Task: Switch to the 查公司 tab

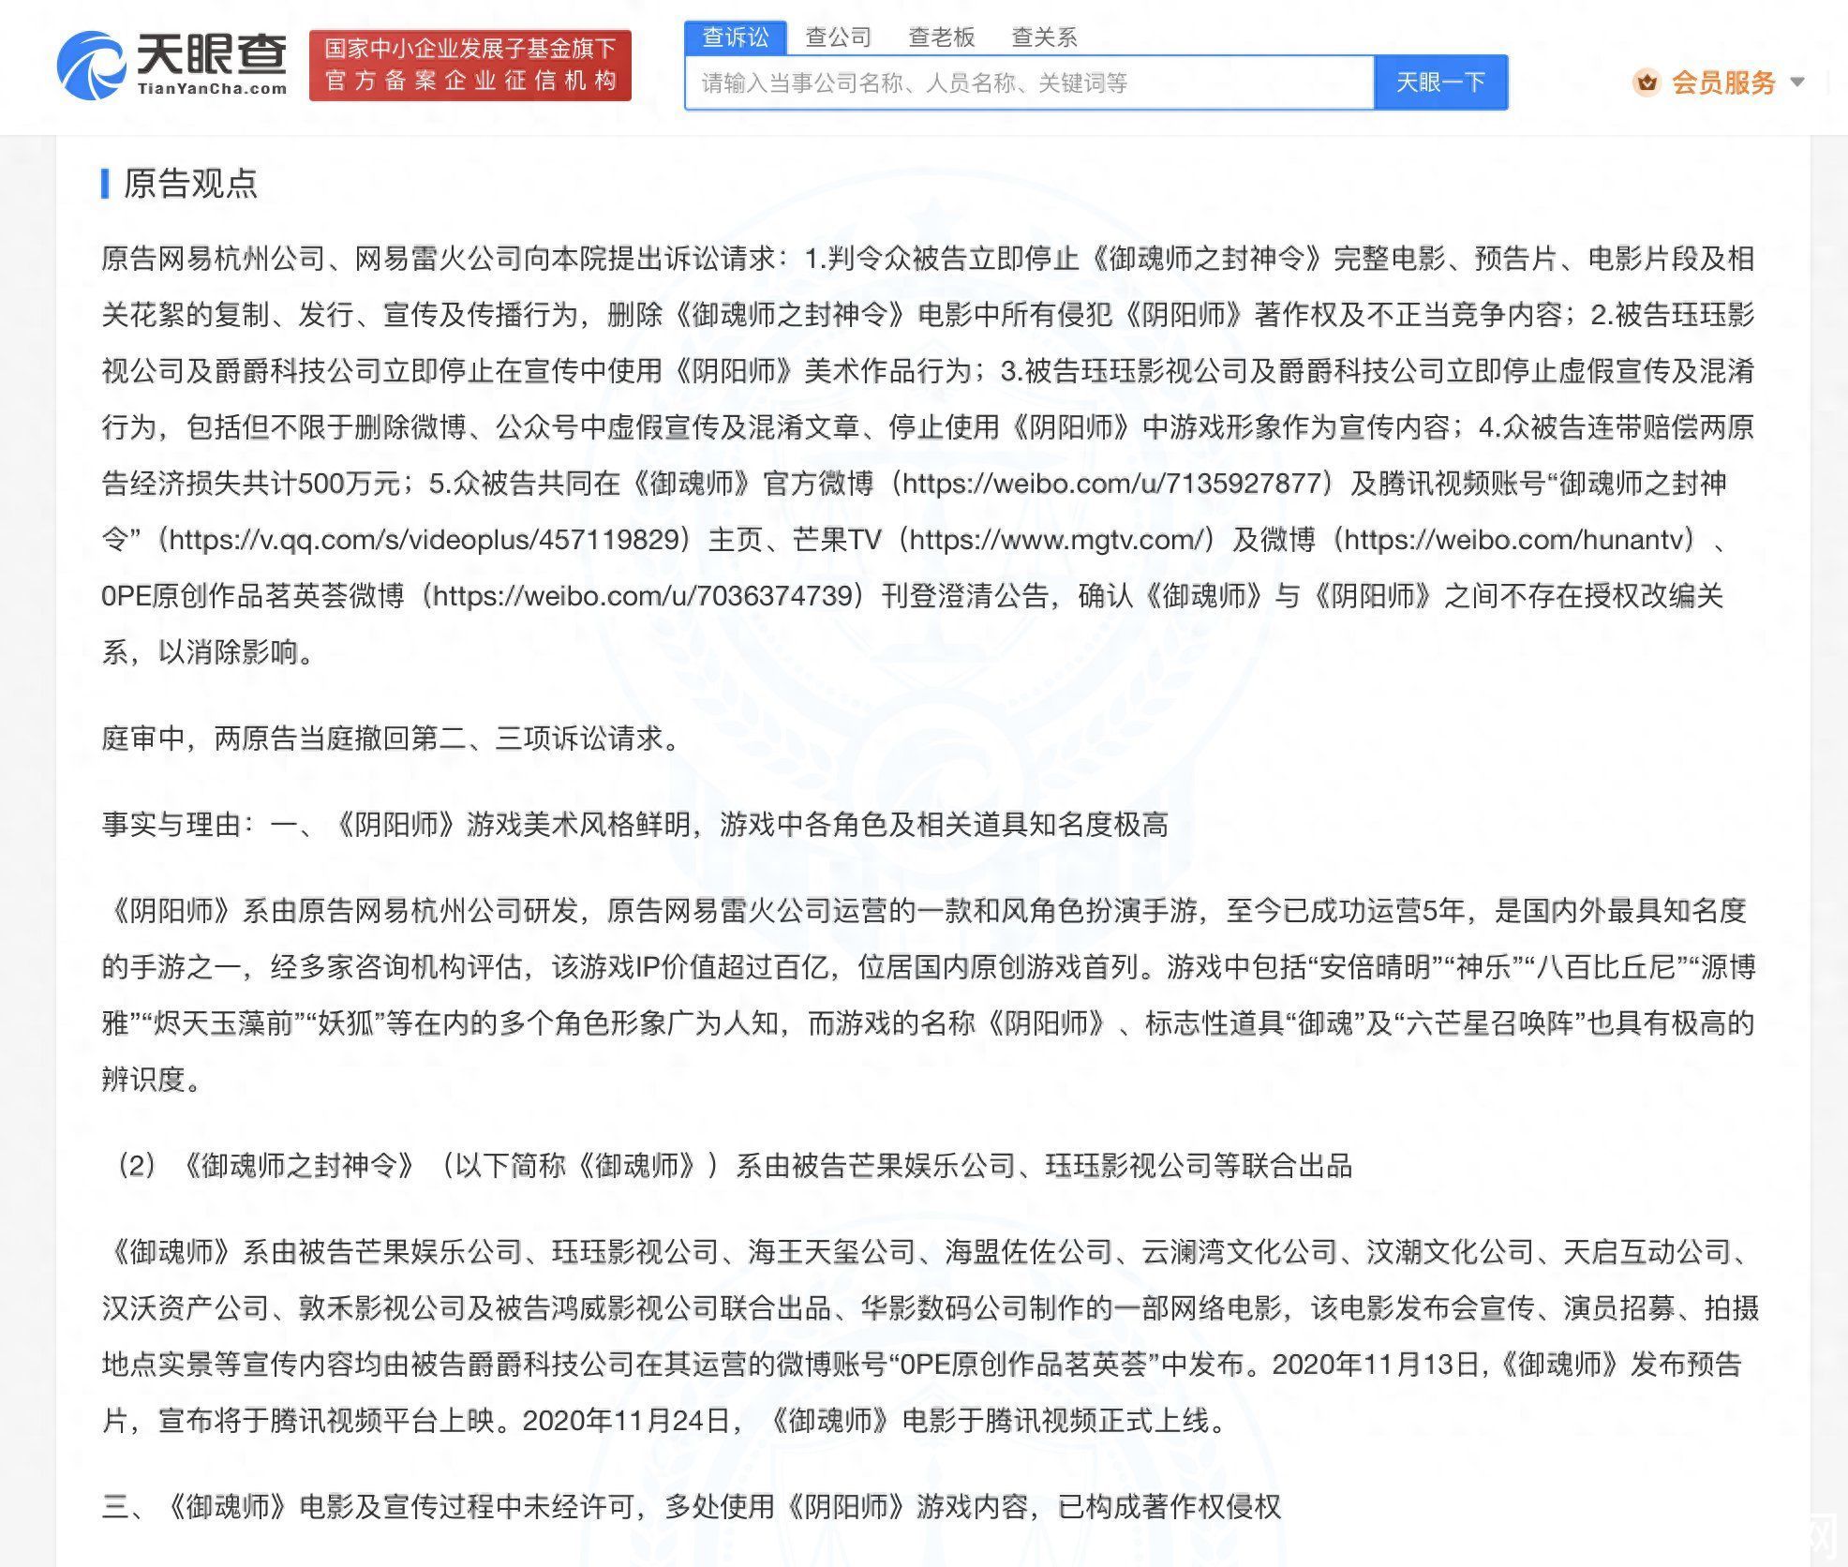Action: (x=839, y=37)
